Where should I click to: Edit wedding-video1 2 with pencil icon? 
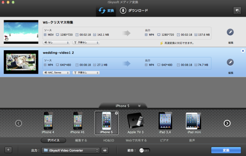click(x=230, y=62)
